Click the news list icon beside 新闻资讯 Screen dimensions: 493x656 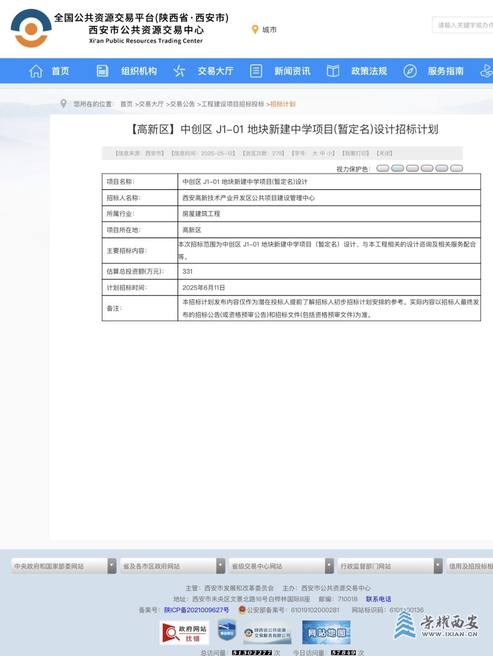click(x=256, y=71)
